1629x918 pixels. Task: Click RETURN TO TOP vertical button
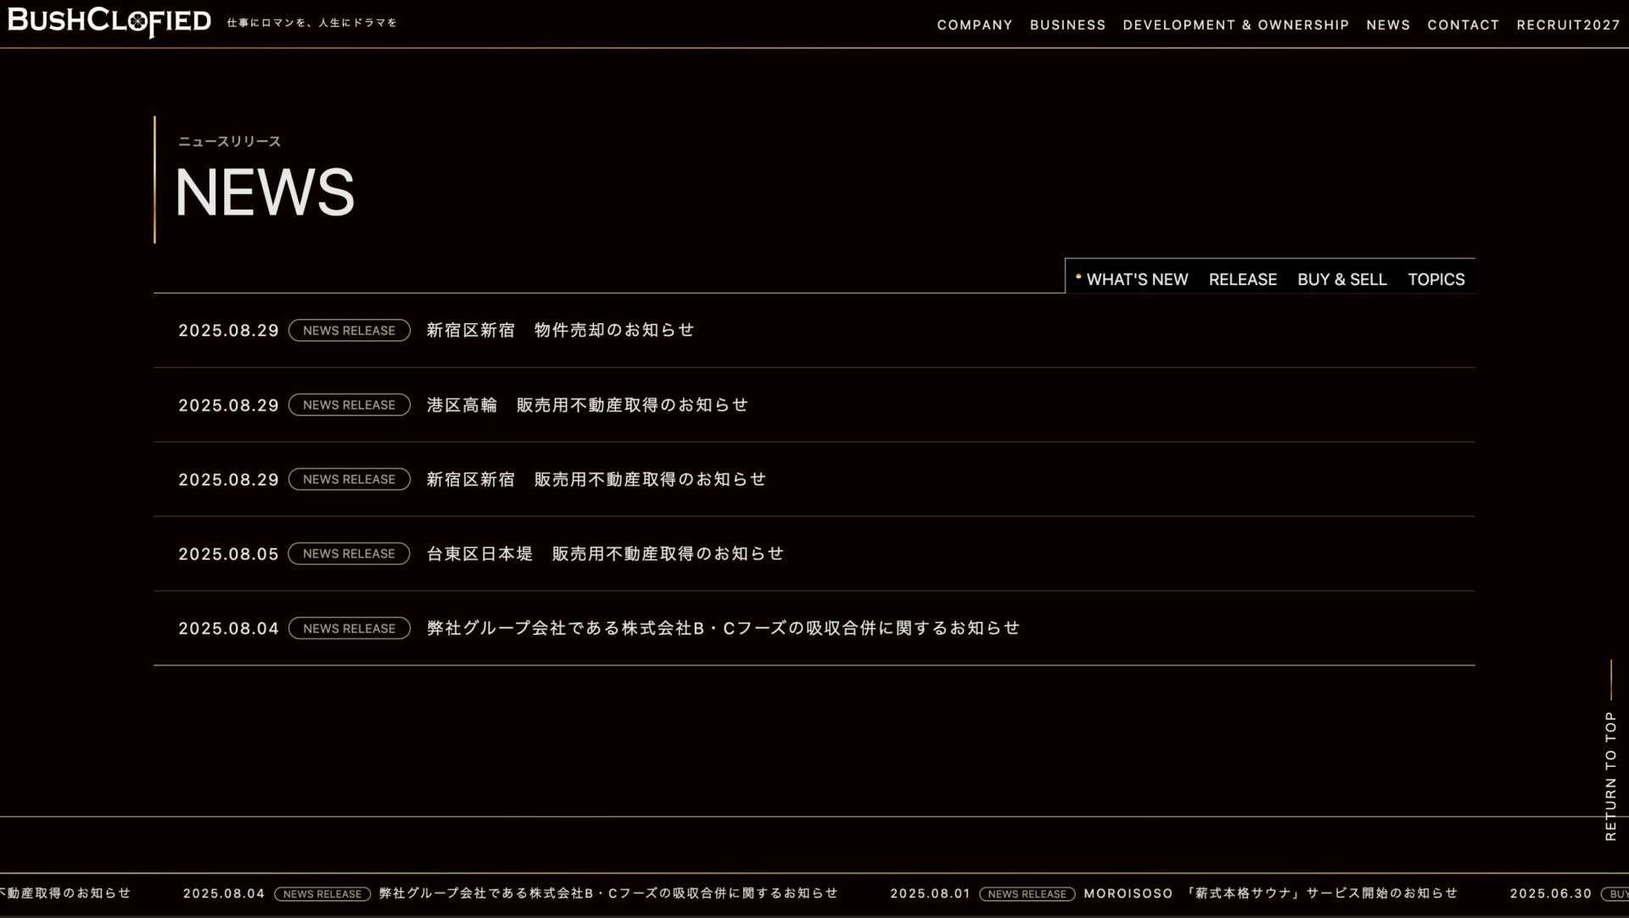[1610, 775]
